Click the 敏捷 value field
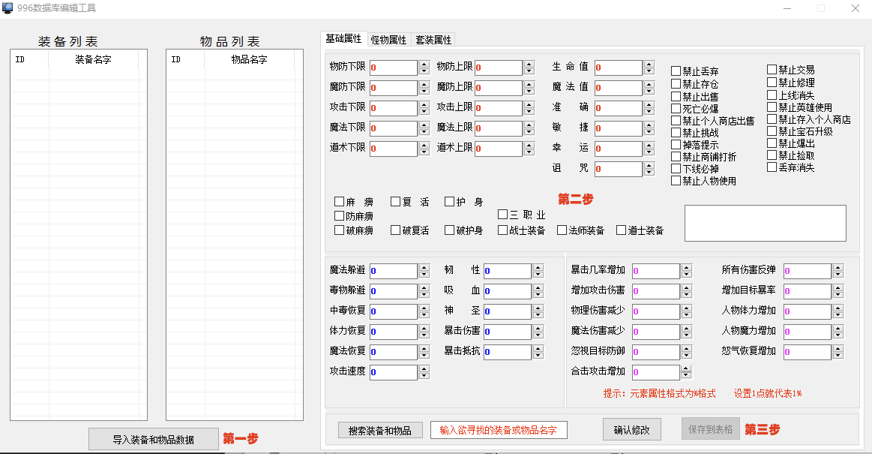Screen dimensions: 872x454 619,128
